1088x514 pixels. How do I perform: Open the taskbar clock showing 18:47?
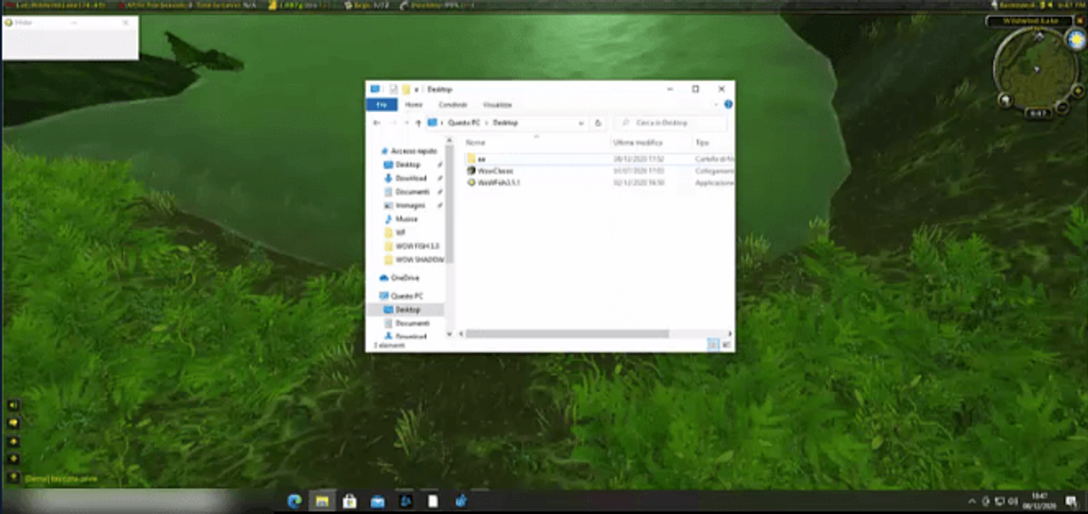coord(1040,501)
